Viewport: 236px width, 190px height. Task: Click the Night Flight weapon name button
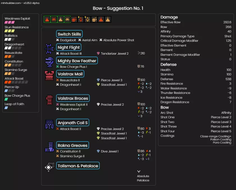(x=69, y=47)
